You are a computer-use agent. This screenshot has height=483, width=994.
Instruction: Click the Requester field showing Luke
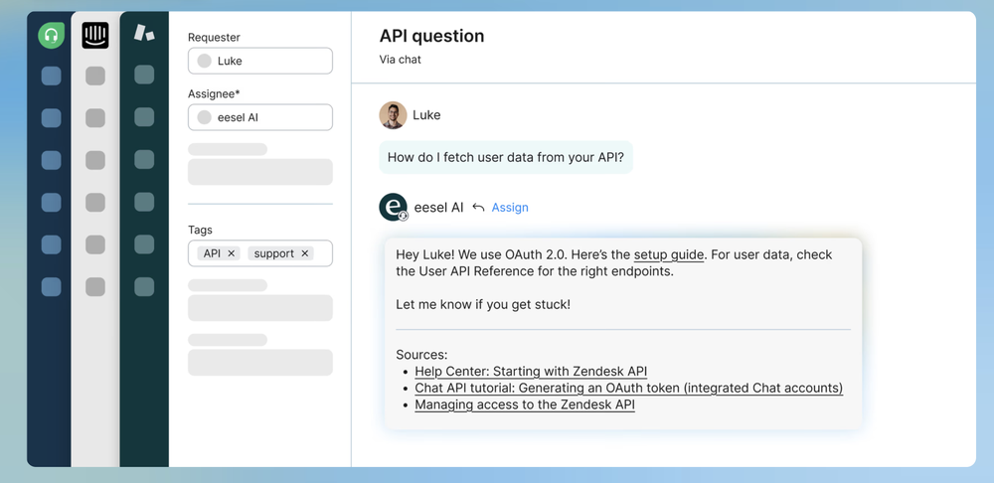259,61
